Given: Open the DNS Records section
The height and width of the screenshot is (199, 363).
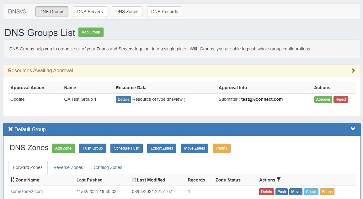Looking at the screenshot, I should (164, 12).
